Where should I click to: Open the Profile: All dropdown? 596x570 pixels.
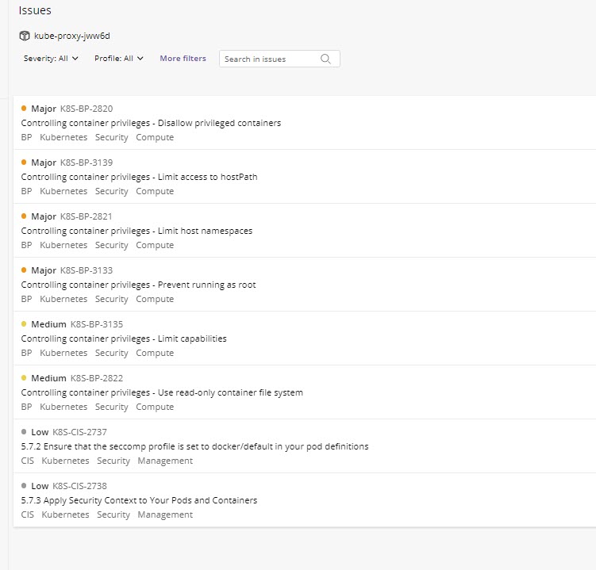click(x=118, y=59)
